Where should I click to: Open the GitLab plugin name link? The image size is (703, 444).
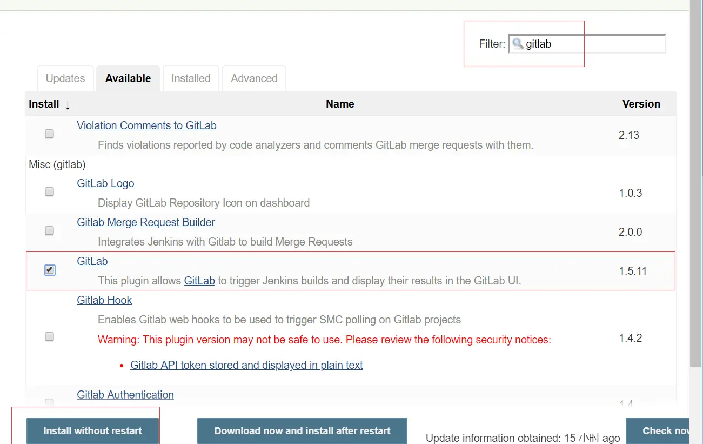tap(92, 261)
